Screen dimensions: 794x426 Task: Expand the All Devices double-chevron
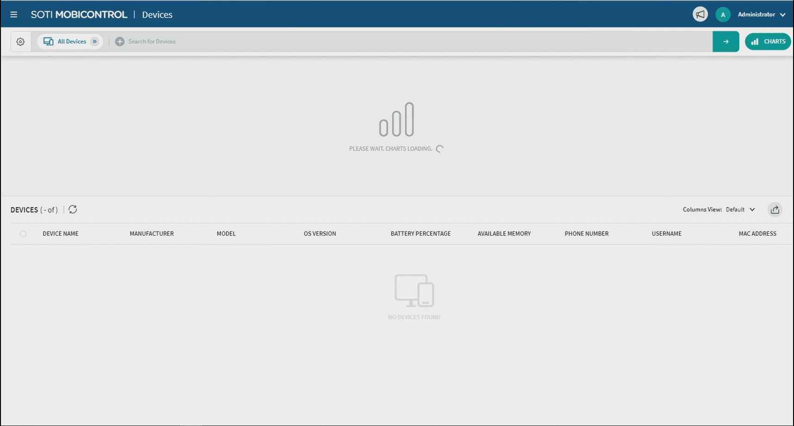[95, 42]
